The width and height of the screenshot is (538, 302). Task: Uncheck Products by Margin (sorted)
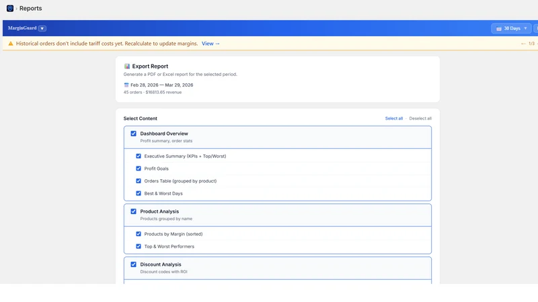[139, 234]
